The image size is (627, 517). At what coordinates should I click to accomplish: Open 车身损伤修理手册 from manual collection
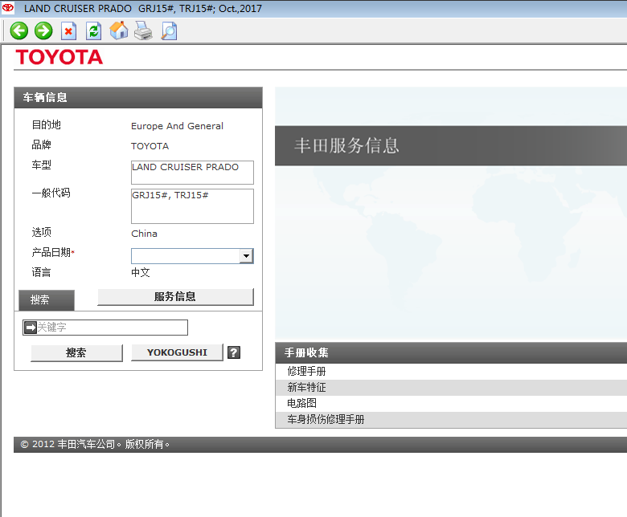point(326,419)
